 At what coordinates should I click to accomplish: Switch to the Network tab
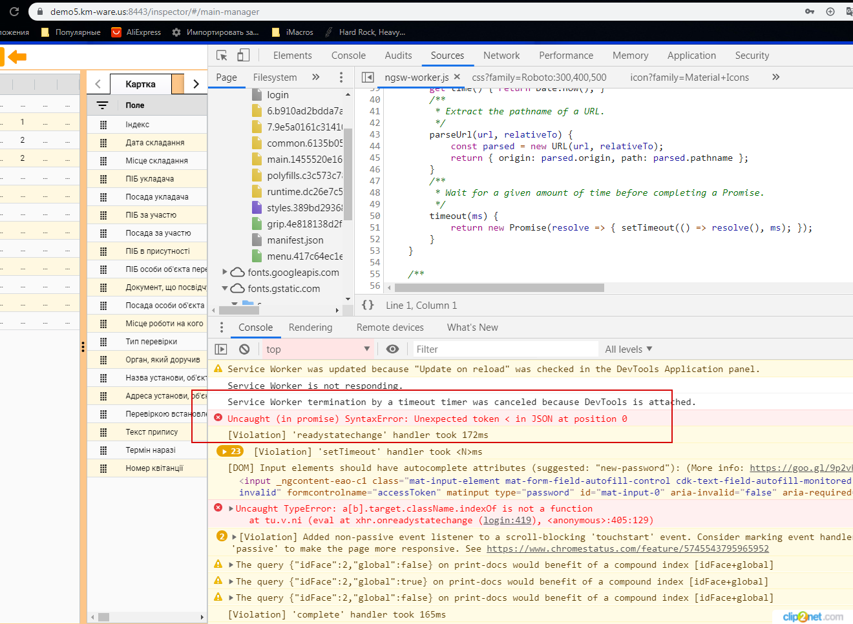point(501,56)
